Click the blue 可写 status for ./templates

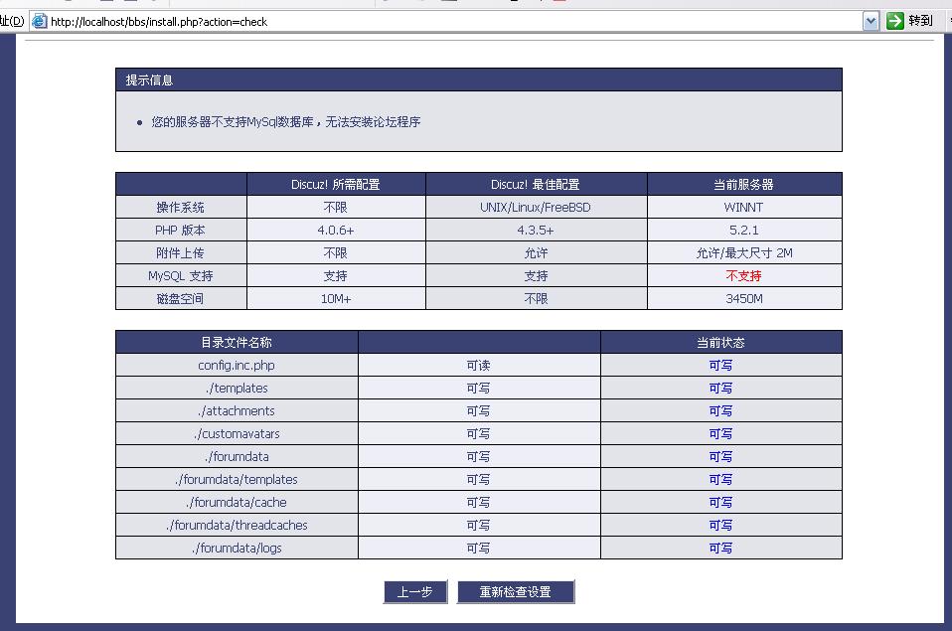click(x=720, y=389)
